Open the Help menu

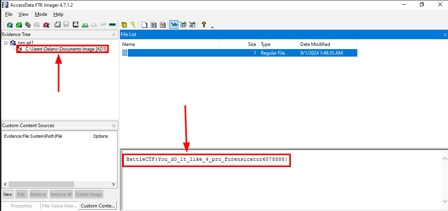(x=58, y=14)
